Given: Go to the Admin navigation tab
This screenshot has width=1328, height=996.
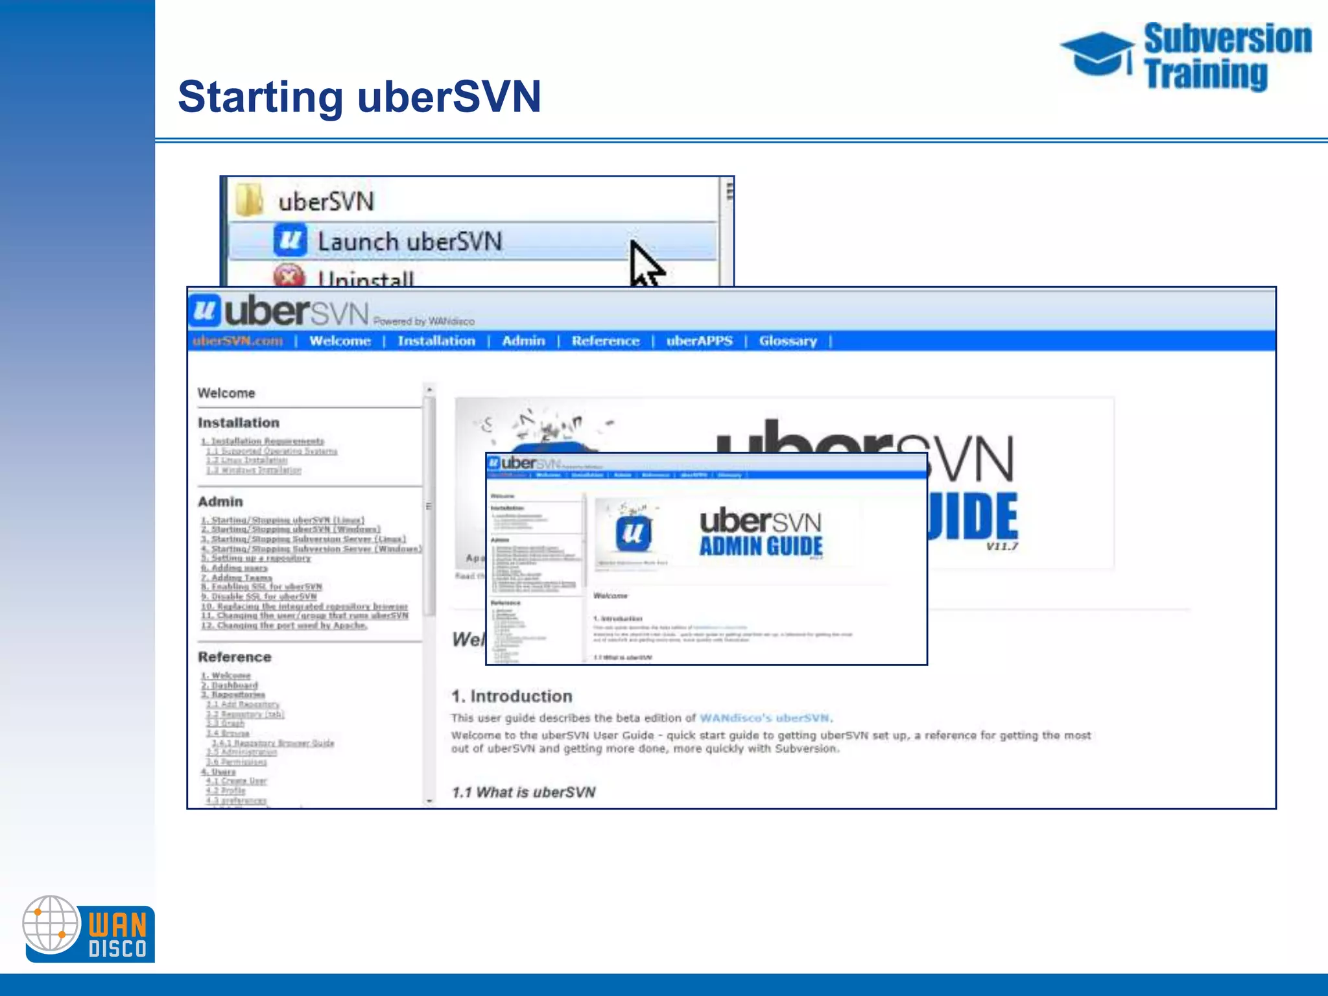Looking at the screenshot, I should tap(523, 341).
